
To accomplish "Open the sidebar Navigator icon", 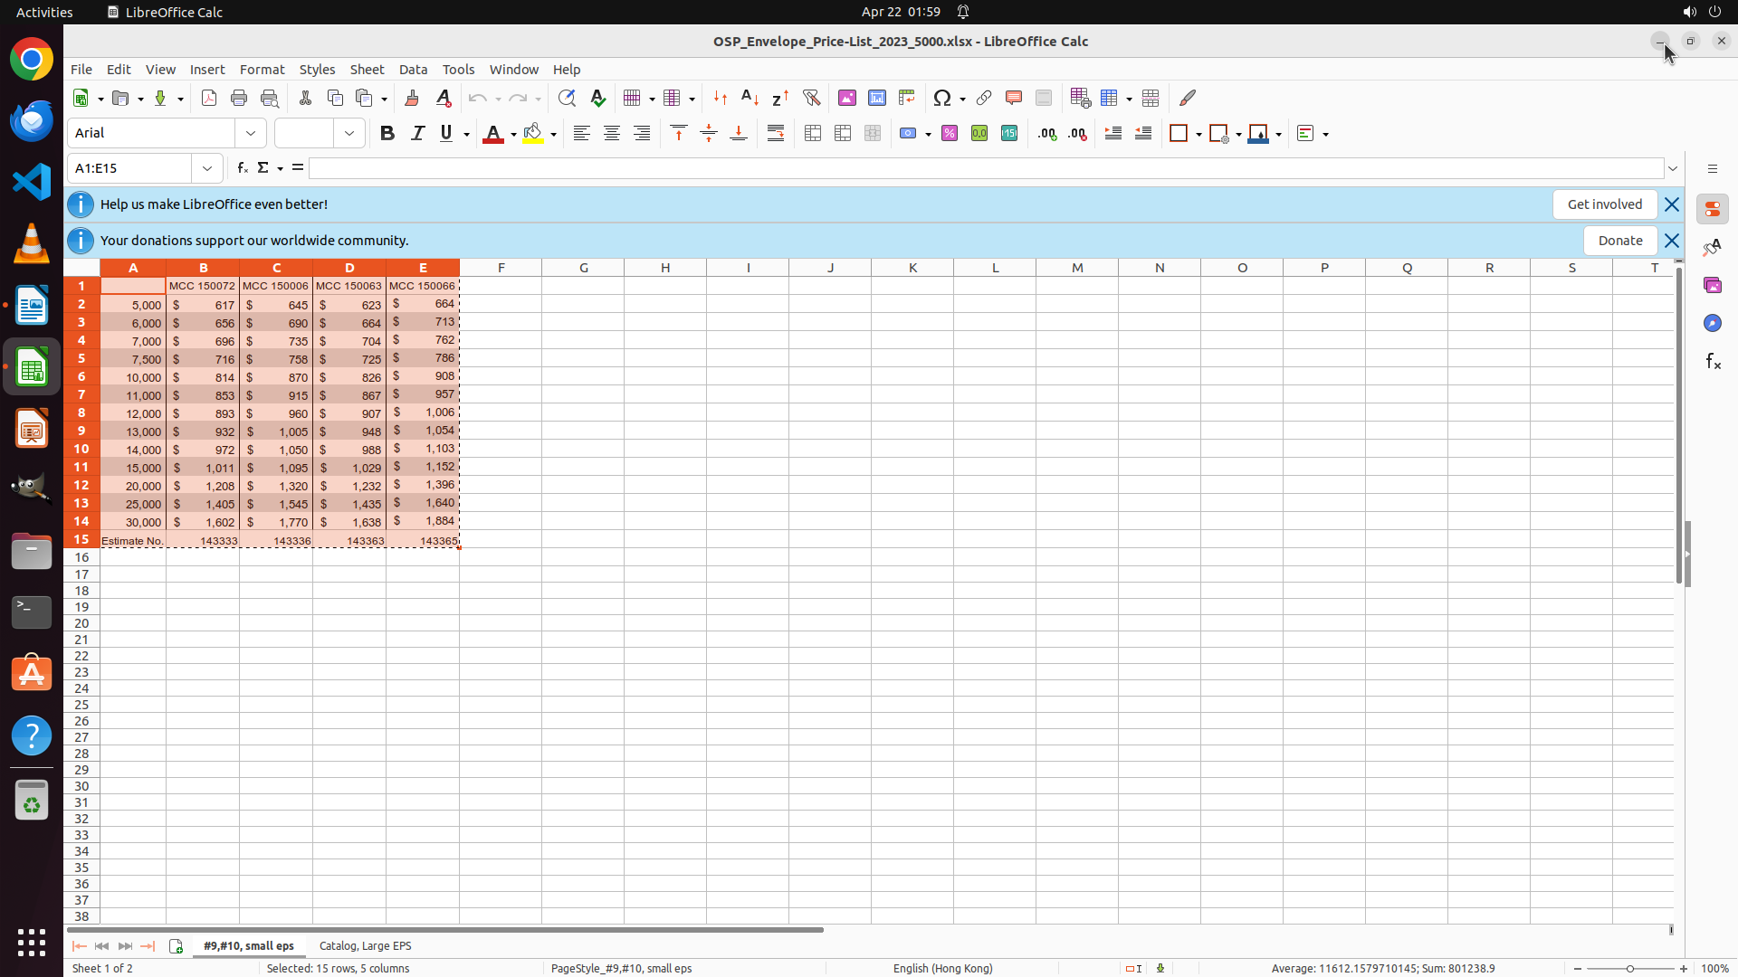I will [x=1712, y=323].
